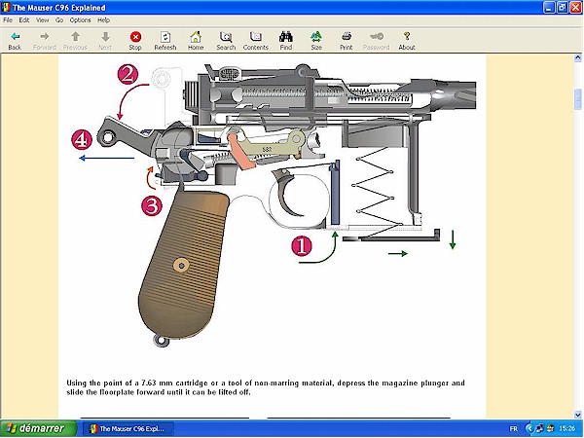Image resolution: width=584 pixels, height=438 pixels.
Task: Click the title bar application icon
Action: pos(6,8)
